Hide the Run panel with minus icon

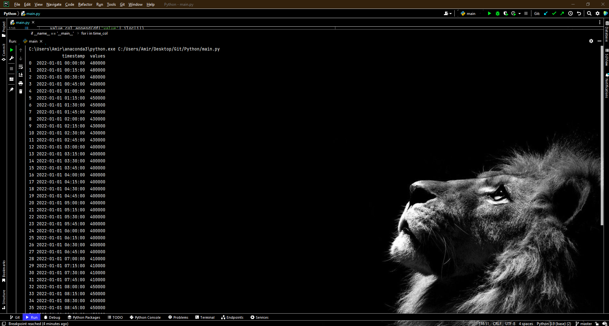click(599, 41)
